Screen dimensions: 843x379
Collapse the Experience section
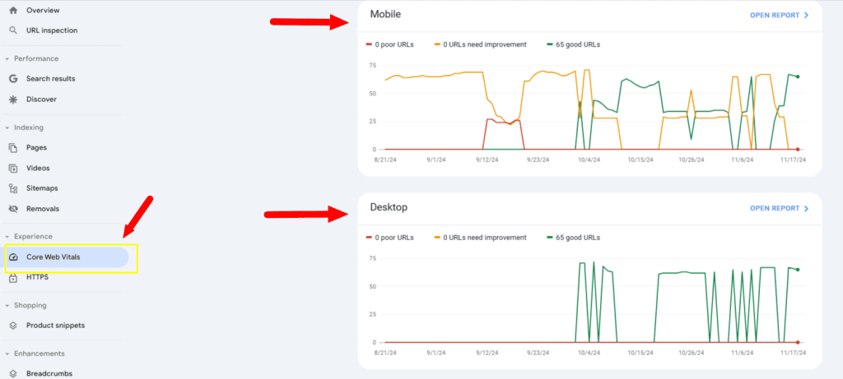click(x=7, y=237)
